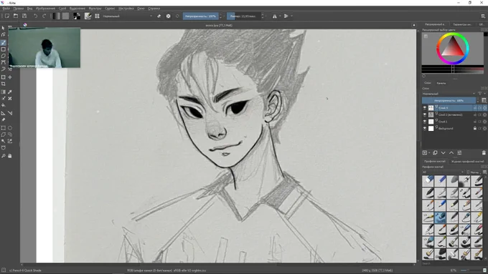Select the Zoom magnifier tool
The image size is (488, 274).
(x=4, y=156)
